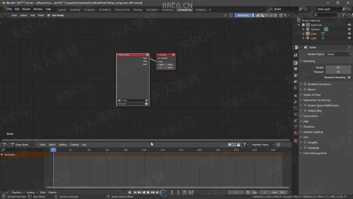Hide the Camera using its eye icon
353x199 pixels.
tap(349, 29)
